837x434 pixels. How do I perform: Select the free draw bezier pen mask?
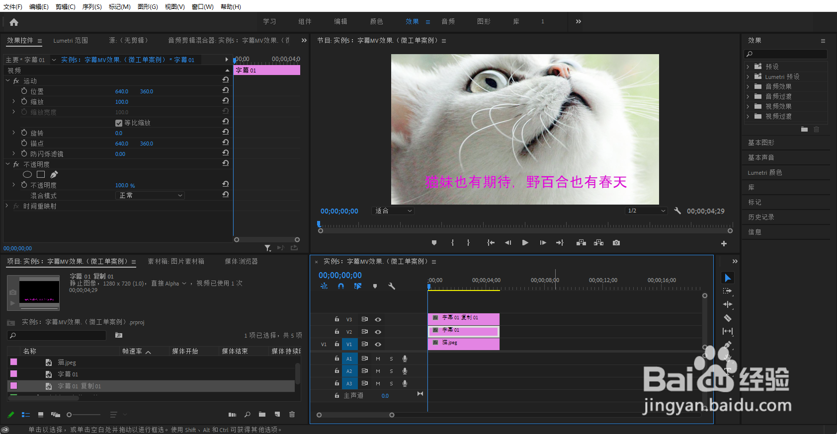tap(54, 174)
